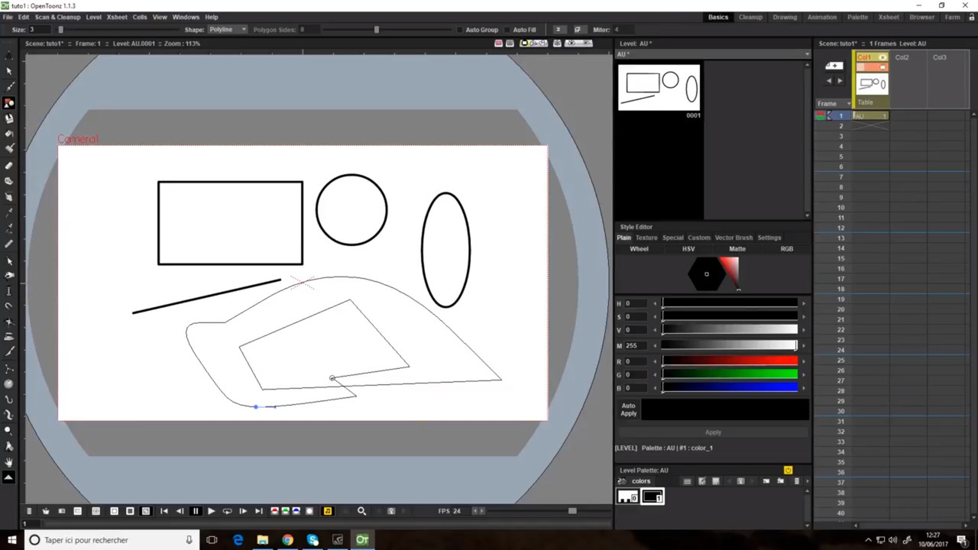Open the Shape Polyline dropdown
The height and width of the screenshot is (550, 978).
click(x=227, y=30)
